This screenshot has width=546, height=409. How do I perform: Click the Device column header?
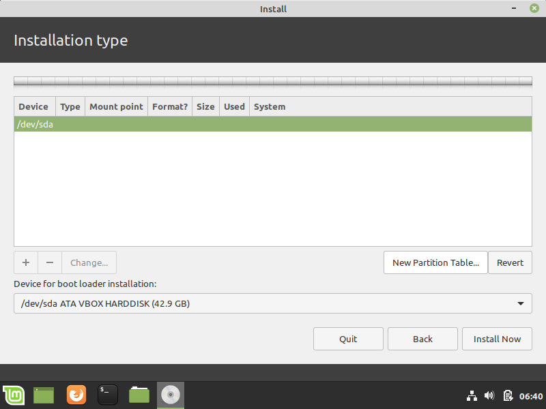[x=33, y=106]
